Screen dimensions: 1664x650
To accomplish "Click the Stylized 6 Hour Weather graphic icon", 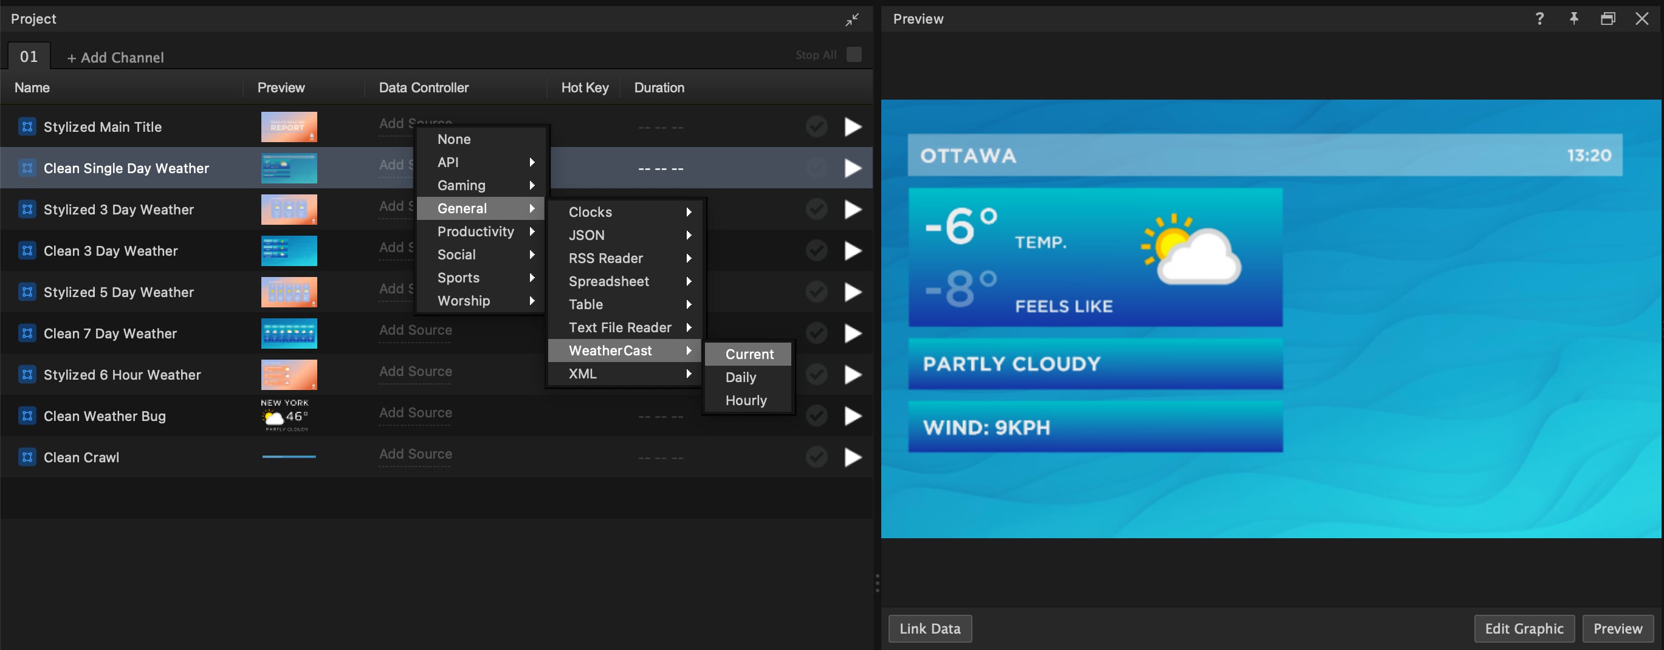I will [x=27, y=374].
